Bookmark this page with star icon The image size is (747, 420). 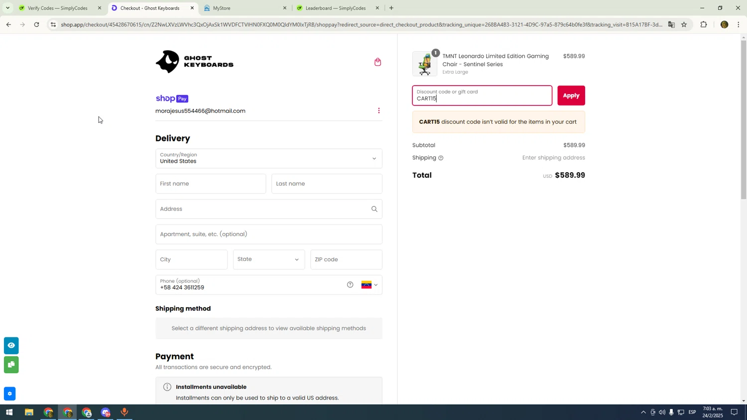click(684, 24)
